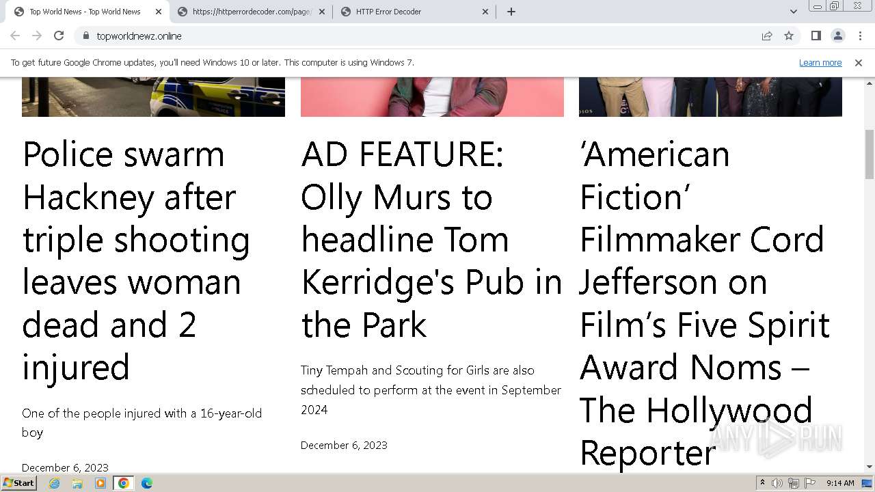Go forward to the next page
This screenshot has width=875, height=492.
(37, 36)
